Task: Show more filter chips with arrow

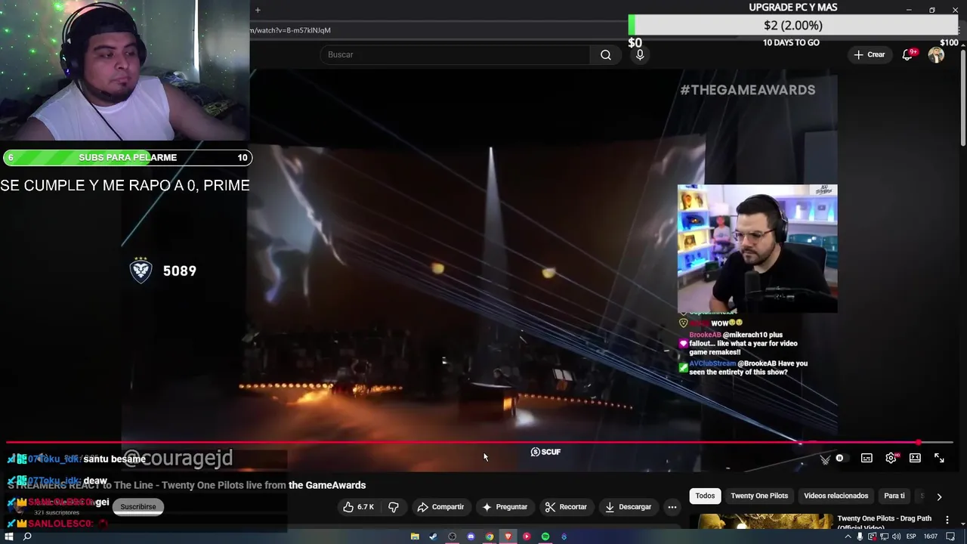Action: [x=939, y=496]
